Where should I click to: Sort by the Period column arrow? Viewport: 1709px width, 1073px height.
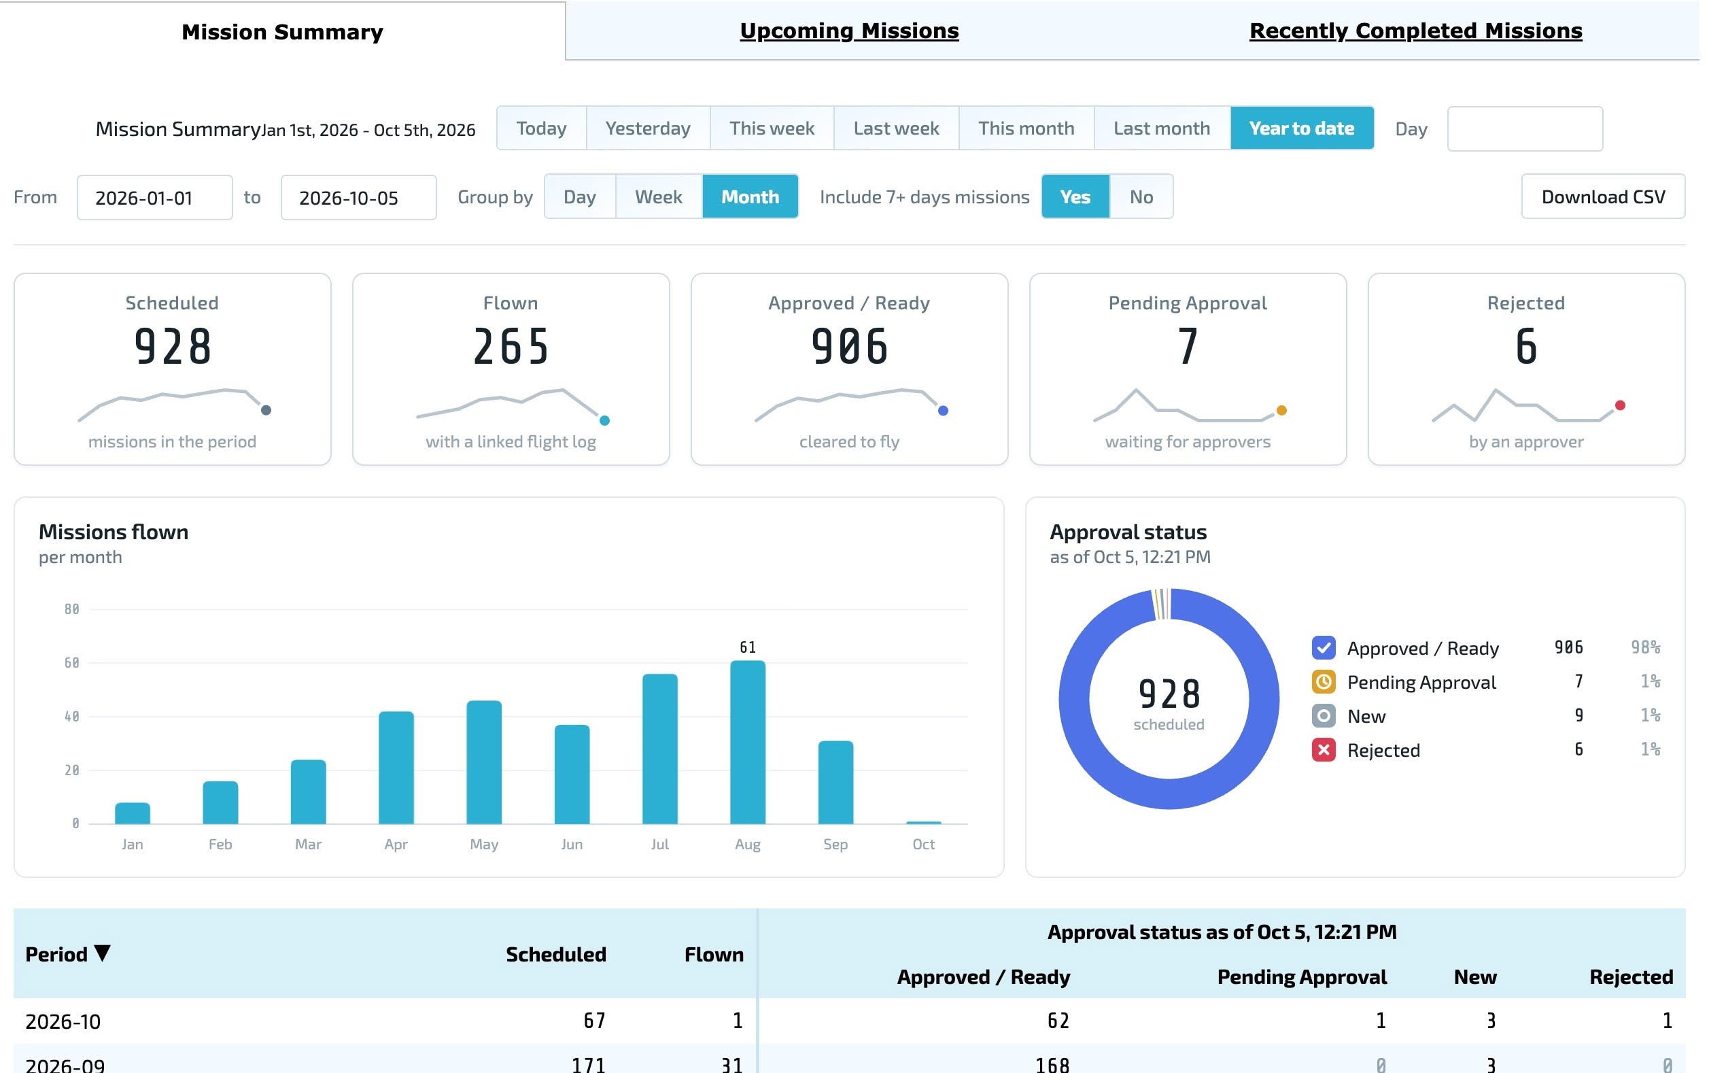point(102,953)
